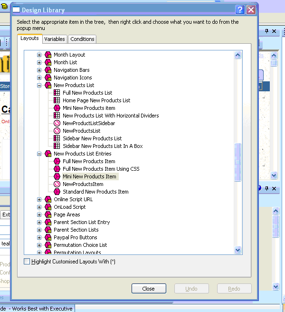The height and width of the screenshot is (312, 285).
Task: Click the tree scrollbar down arrow
Action: [238, 250]
